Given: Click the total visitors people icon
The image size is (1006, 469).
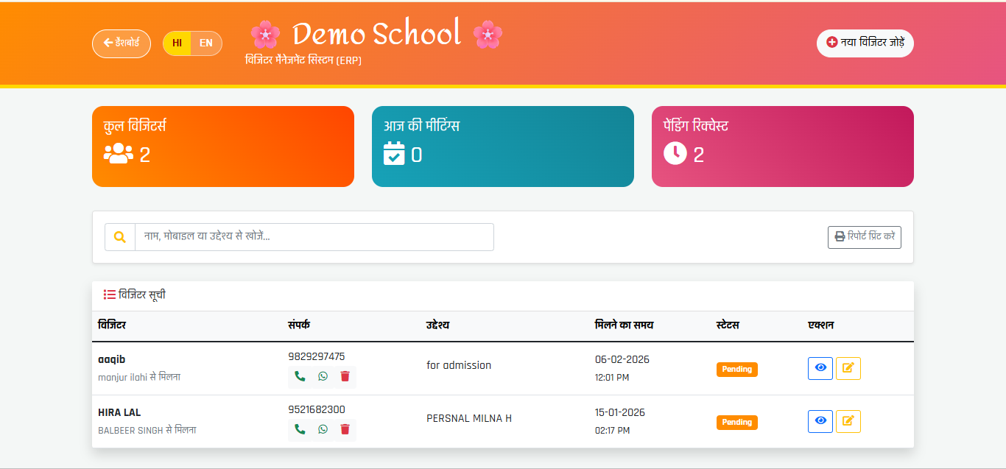Looking at the screenshot, I should coord(119,154).
